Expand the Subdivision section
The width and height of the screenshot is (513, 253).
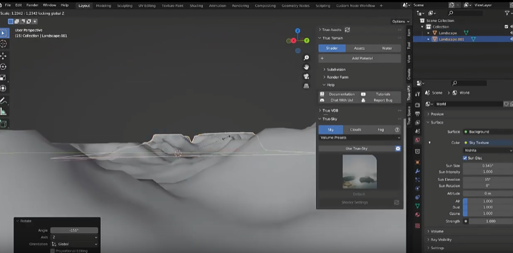324,69
